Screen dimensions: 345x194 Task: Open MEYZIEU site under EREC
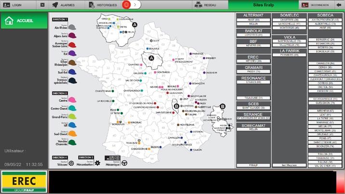coord(253,61)
